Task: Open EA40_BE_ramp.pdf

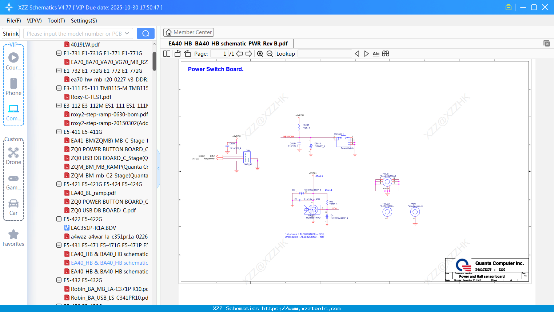Action: [93, 193]
